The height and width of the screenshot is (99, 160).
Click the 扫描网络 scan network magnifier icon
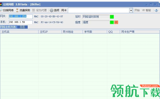click(1, 10)
